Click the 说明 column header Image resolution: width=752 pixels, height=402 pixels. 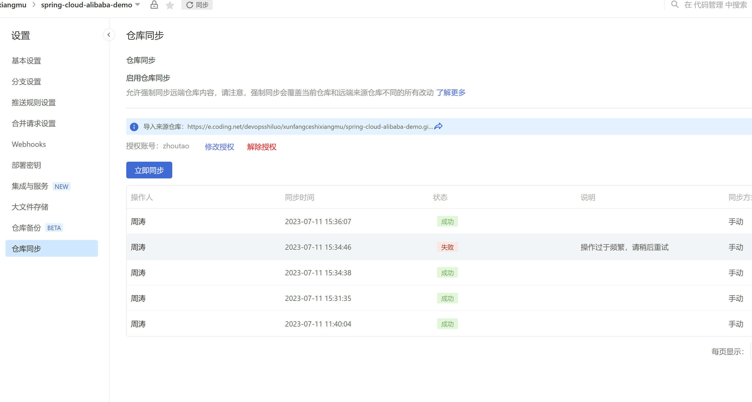588,197
